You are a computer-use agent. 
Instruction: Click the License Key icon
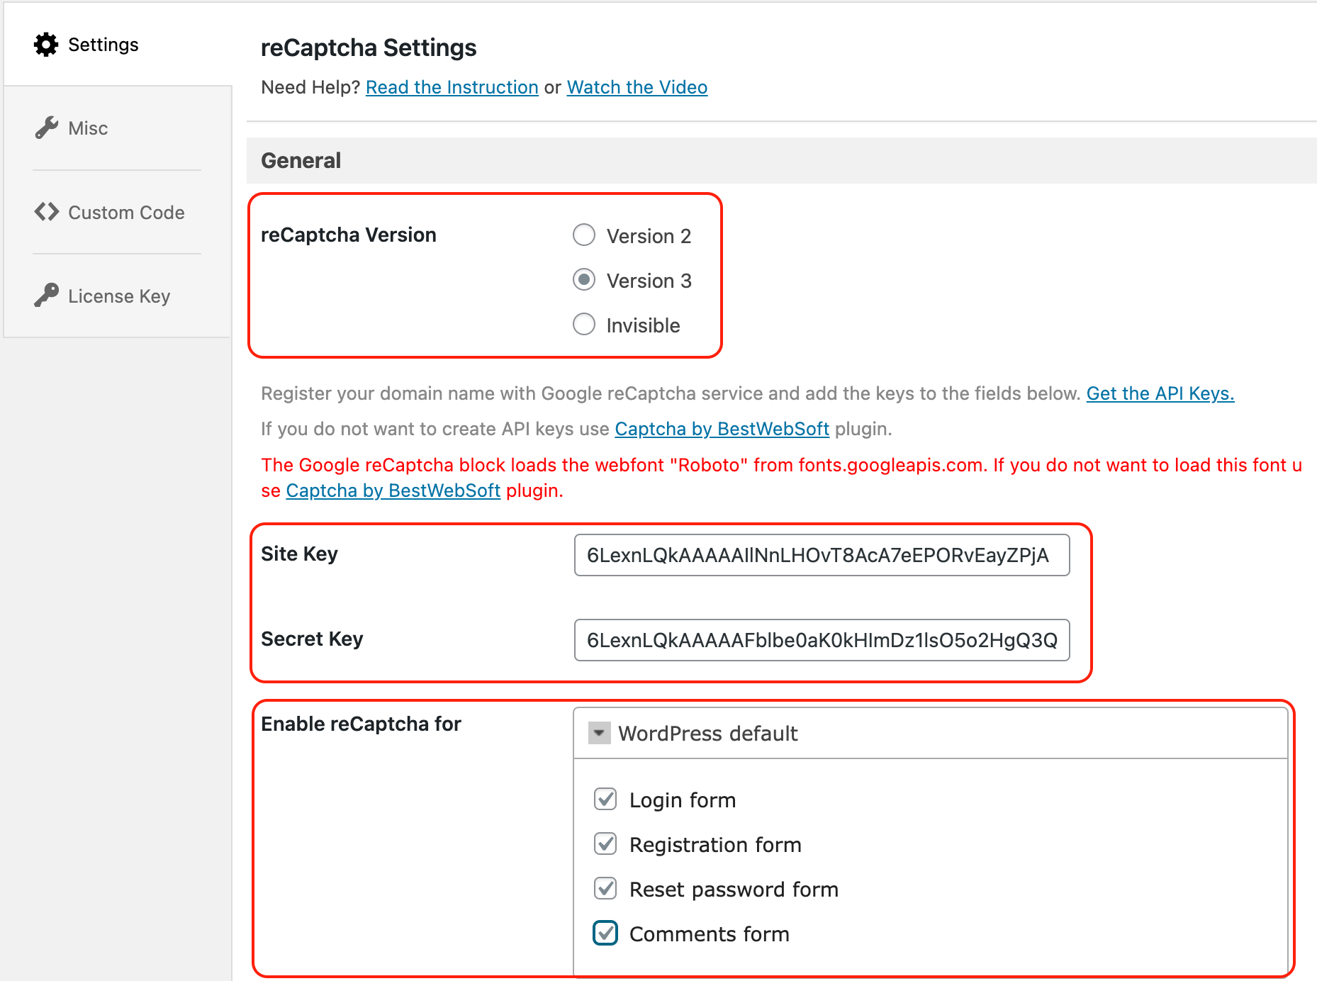point(47,296)
